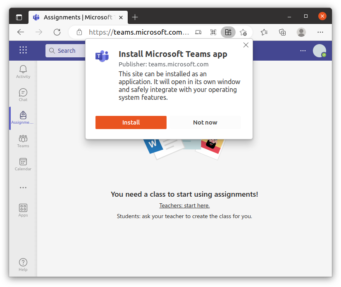Open the Activity feed in sidebar
Screen dimensions: 341x287
tap(23, 71)
